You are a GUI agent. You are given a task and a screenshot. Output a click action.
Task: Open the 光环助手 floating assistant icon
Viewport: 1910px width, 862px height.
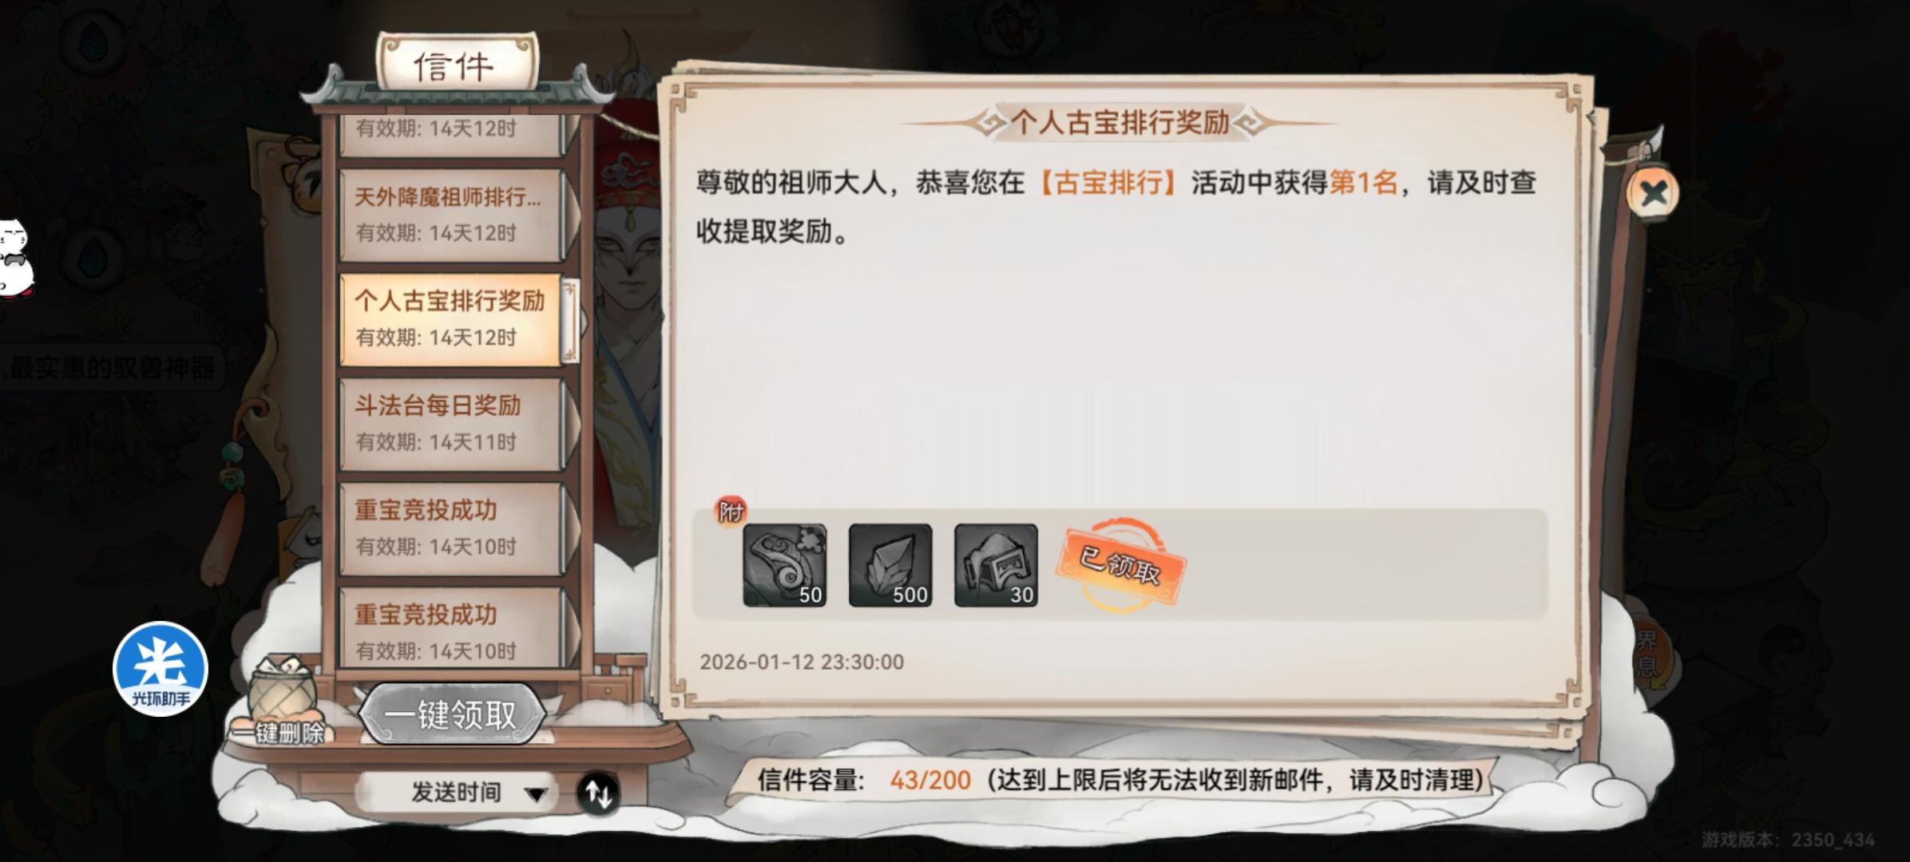tap(160, 669)
